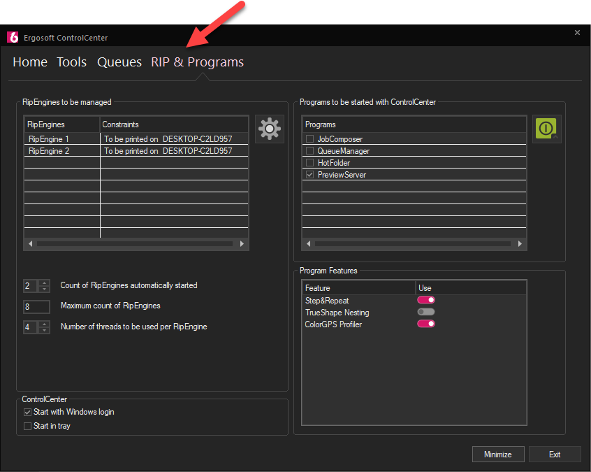Select the Step&Repeat feature row label
591x472 pixels.
pos(327,301)
